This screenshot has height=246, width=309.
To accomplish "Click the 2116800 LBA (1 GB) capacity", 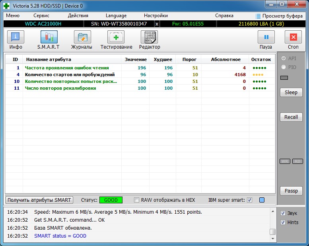I will 261,24.
